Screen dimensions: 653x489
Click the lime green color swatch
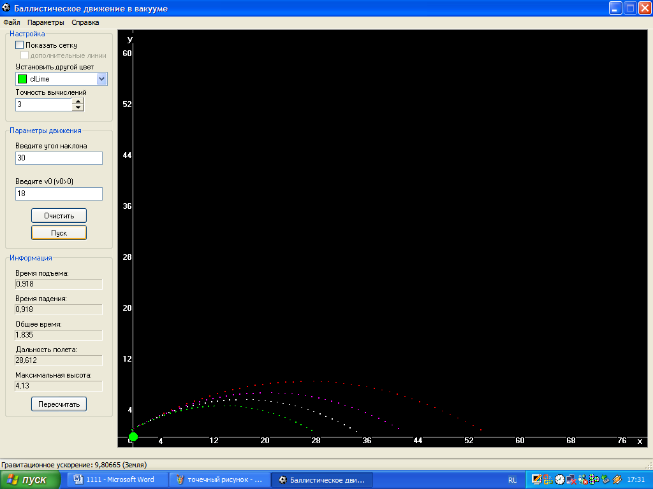point(22,79)
